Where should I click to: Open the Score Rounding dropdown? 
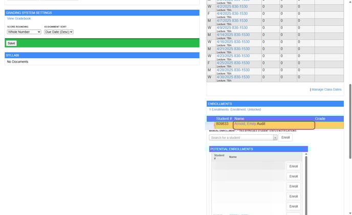[24, 32]
